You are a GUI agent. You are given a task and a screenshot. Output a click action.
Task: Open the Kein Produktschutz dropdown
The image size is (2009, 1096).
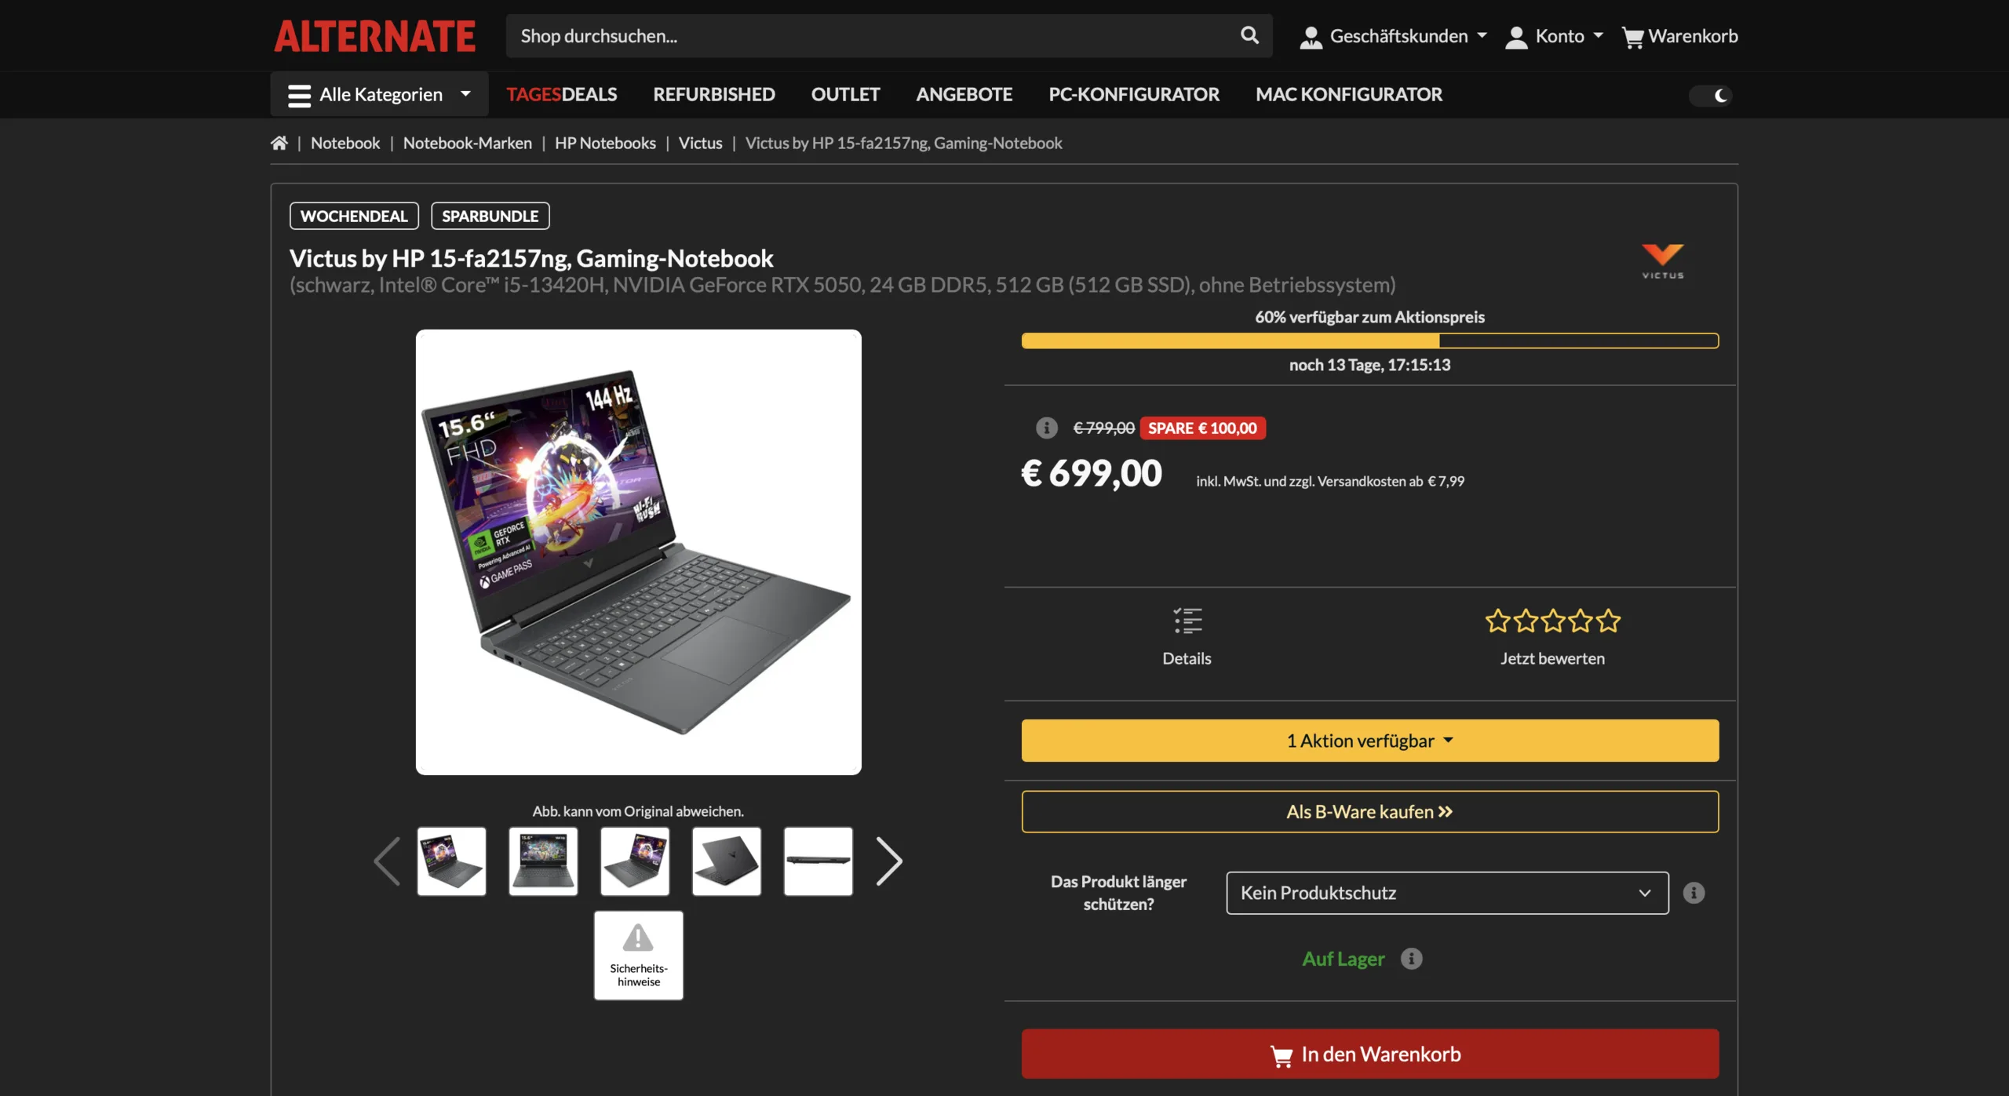coord(1447,893)
